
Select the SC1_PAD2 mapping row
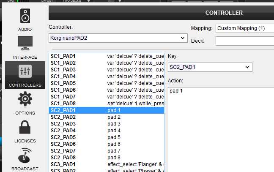(x=107, y=63)
